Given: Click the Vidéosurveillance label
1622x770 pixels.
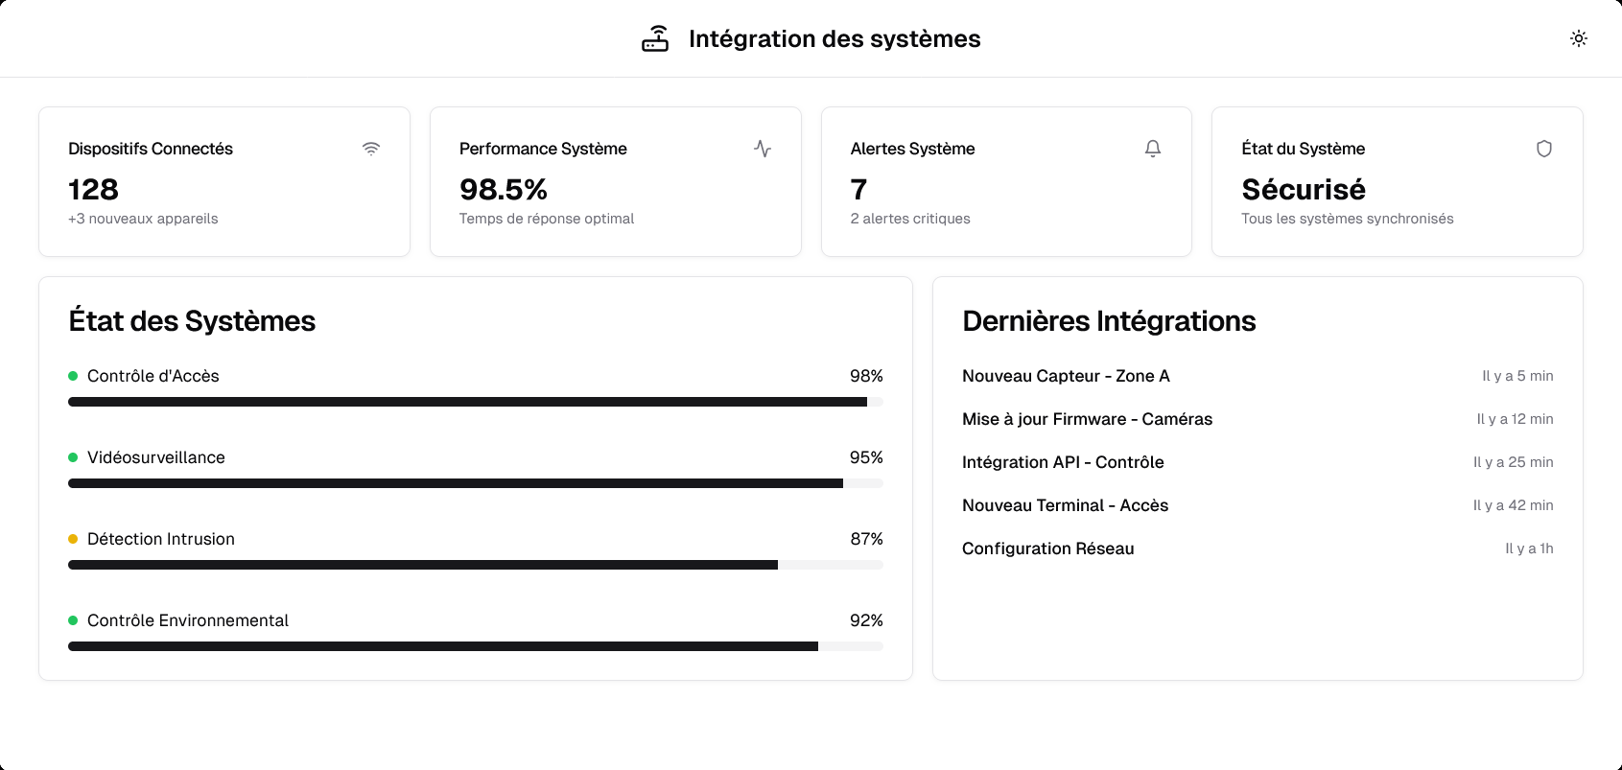Looking at the screenshot, I should tap(156, 457).
